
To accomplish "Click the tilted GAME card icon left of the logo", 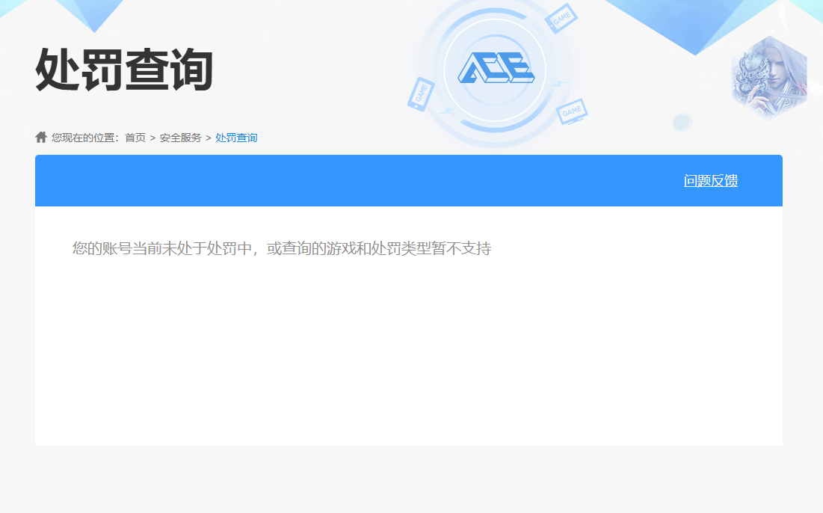I will click(x=420, y=93).
